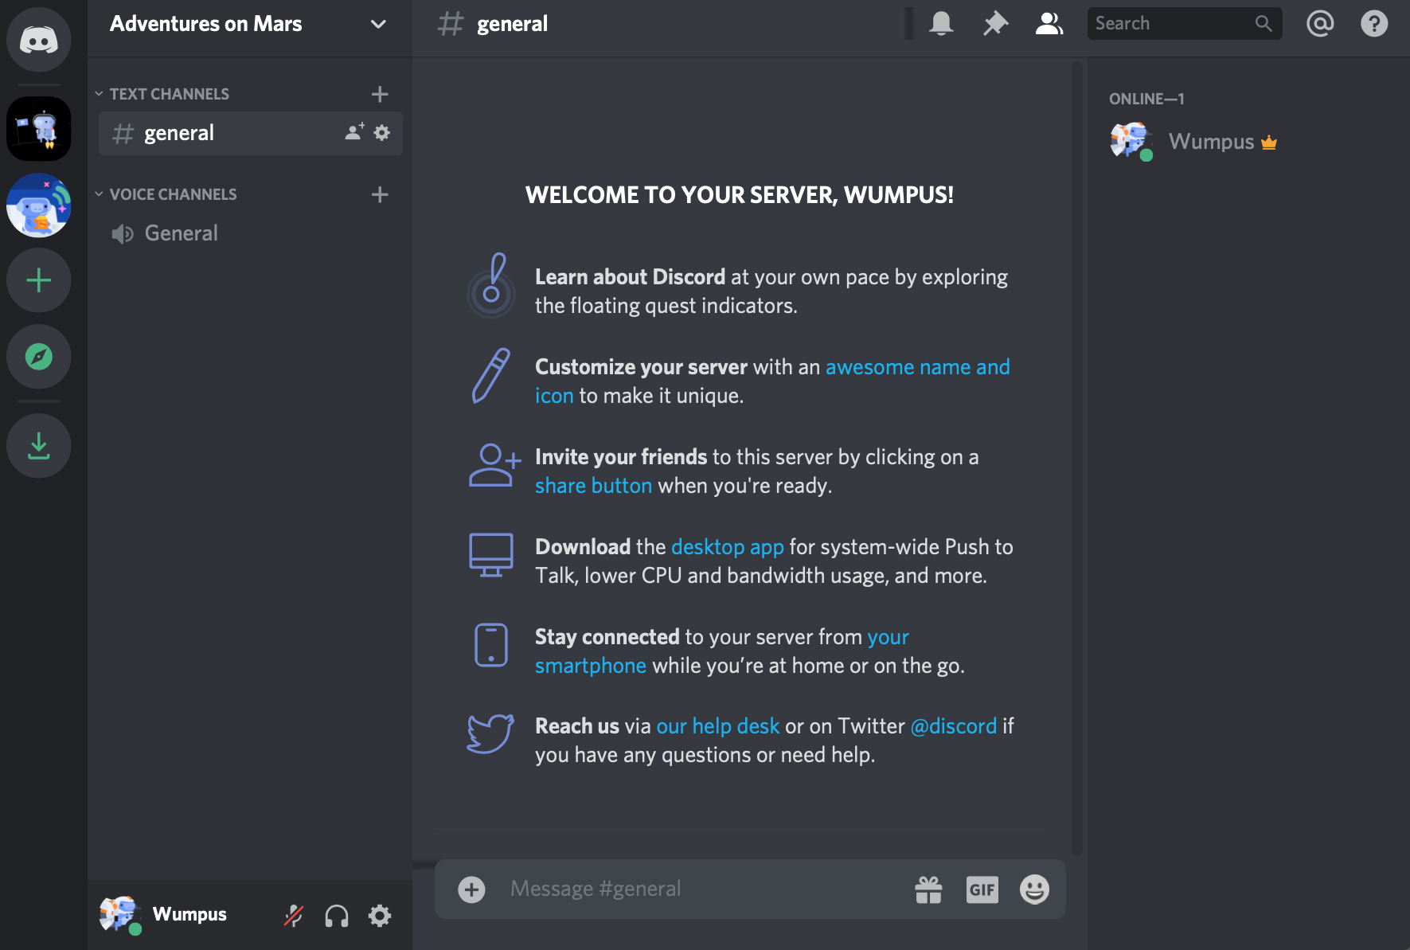Select the general text channel
This screenshot has width=1410, height=950.
(x=250, y=133)
